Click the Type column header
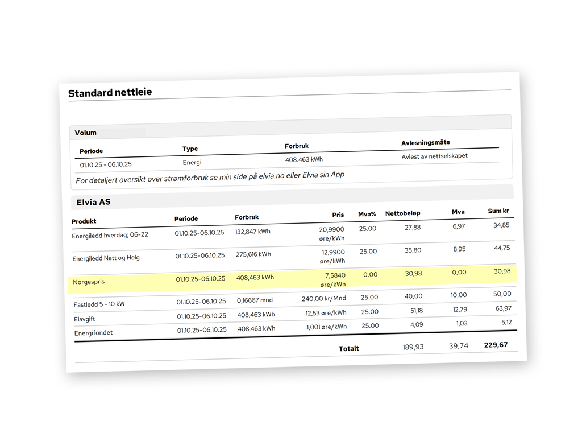 [190, 149]
